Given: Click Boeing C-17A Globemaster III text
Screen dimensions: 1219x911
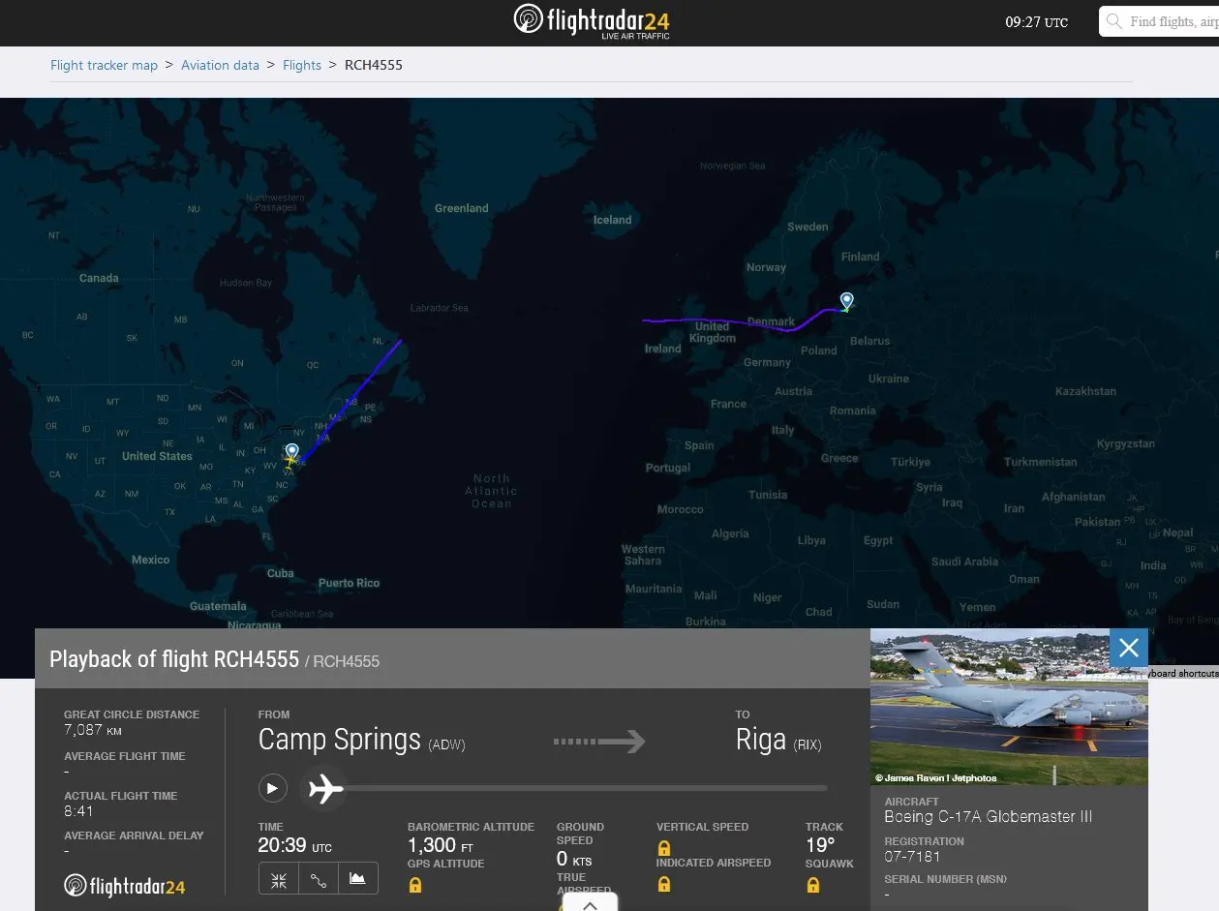Looking at the screenshot, I should point(989,817).
